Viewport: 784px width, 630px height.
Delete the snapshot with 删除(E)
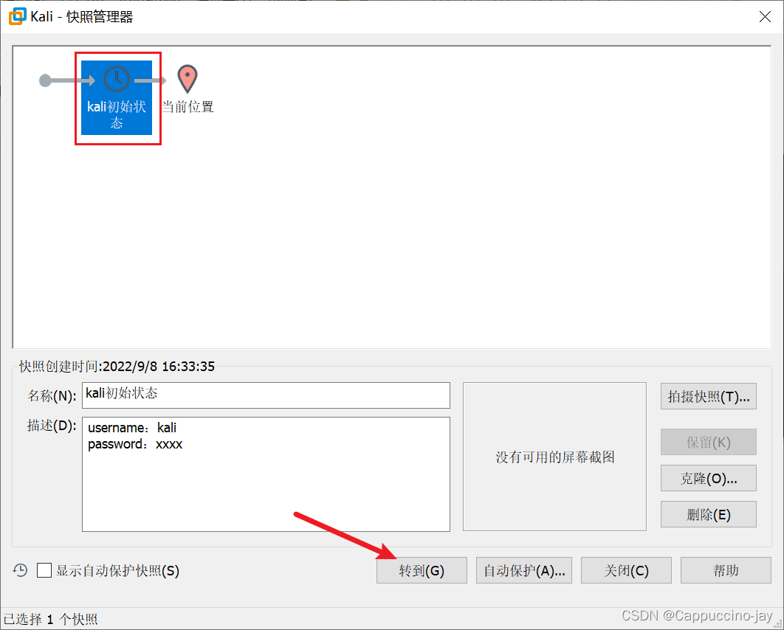[708, 514]
